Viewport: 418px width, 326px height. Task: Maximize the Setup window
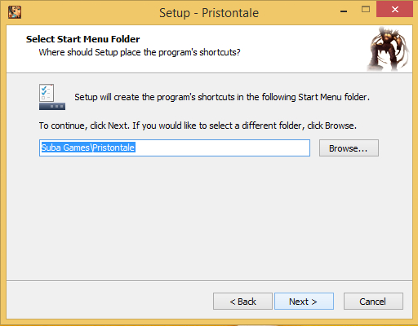pyautogui.click(x=366, y=10)
